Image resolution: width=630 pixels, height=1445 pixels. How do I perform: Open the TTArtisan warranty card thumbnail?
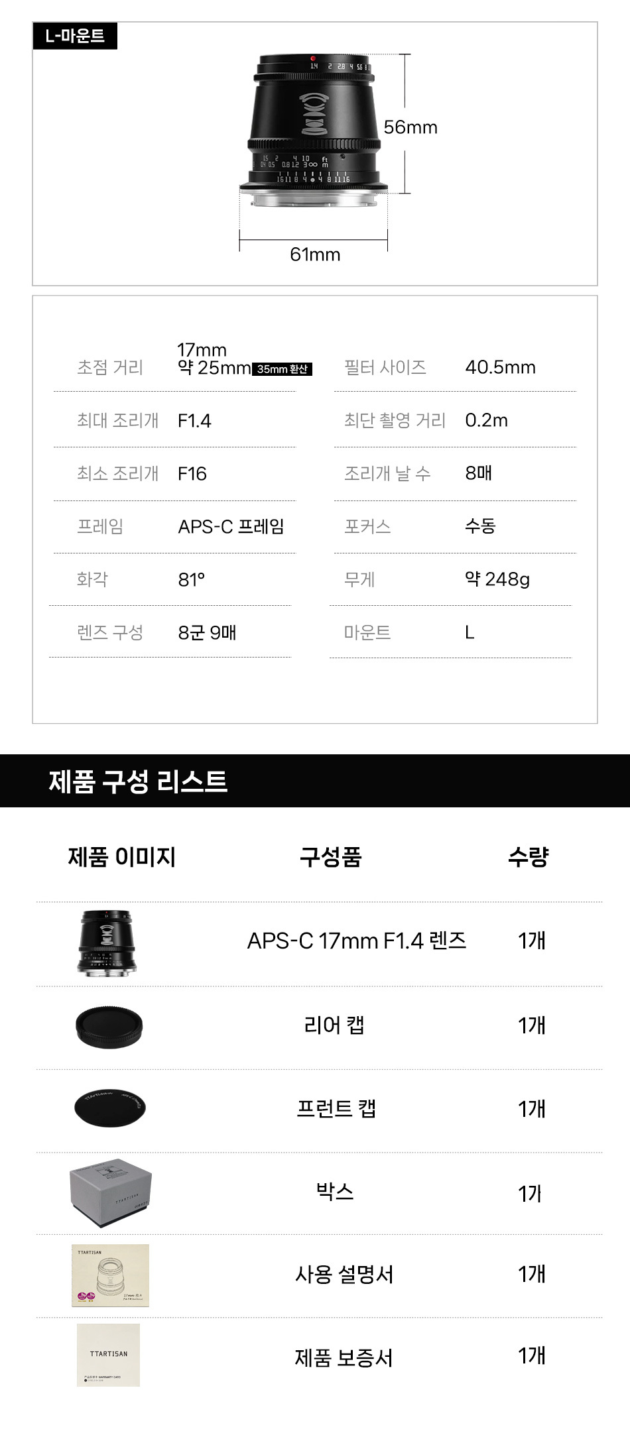(x=109, y=1355)
